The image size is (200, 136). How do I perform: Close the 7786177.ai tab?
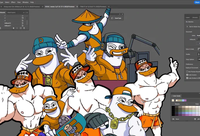(109, 7)
